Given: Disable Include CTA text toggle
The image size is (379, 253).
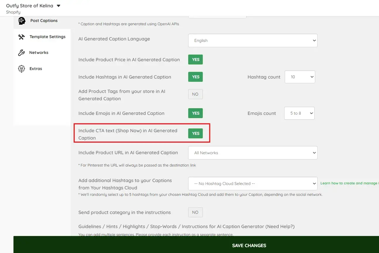Looking at the screenshot, I should point(195,133).
